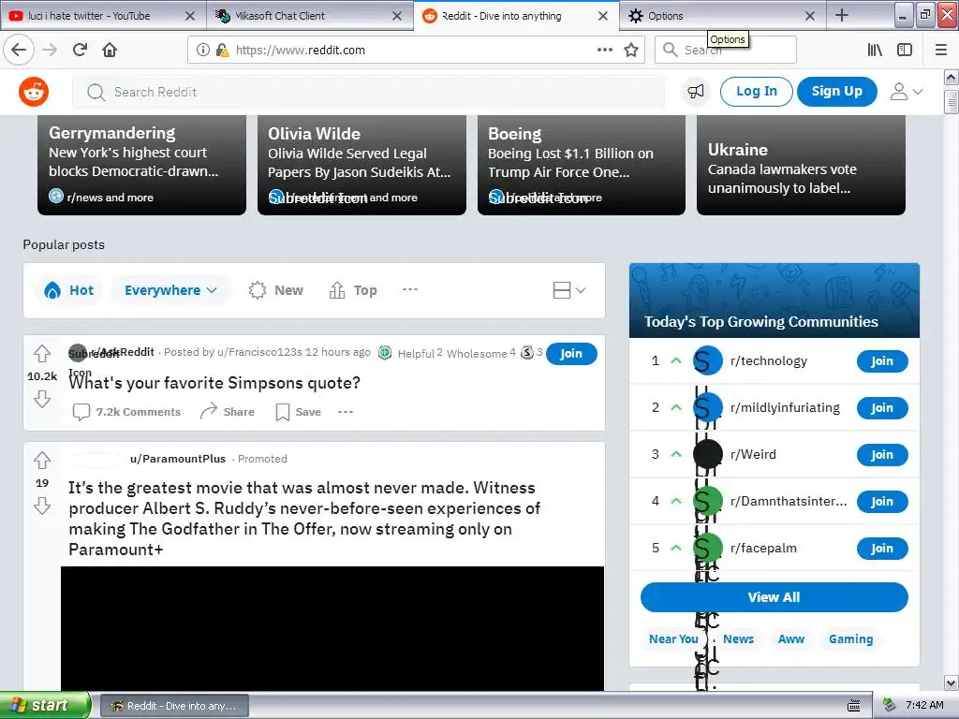Open Everywhere location dropdown
Viewport: 959px width, 719px height.
pos(170,290)
